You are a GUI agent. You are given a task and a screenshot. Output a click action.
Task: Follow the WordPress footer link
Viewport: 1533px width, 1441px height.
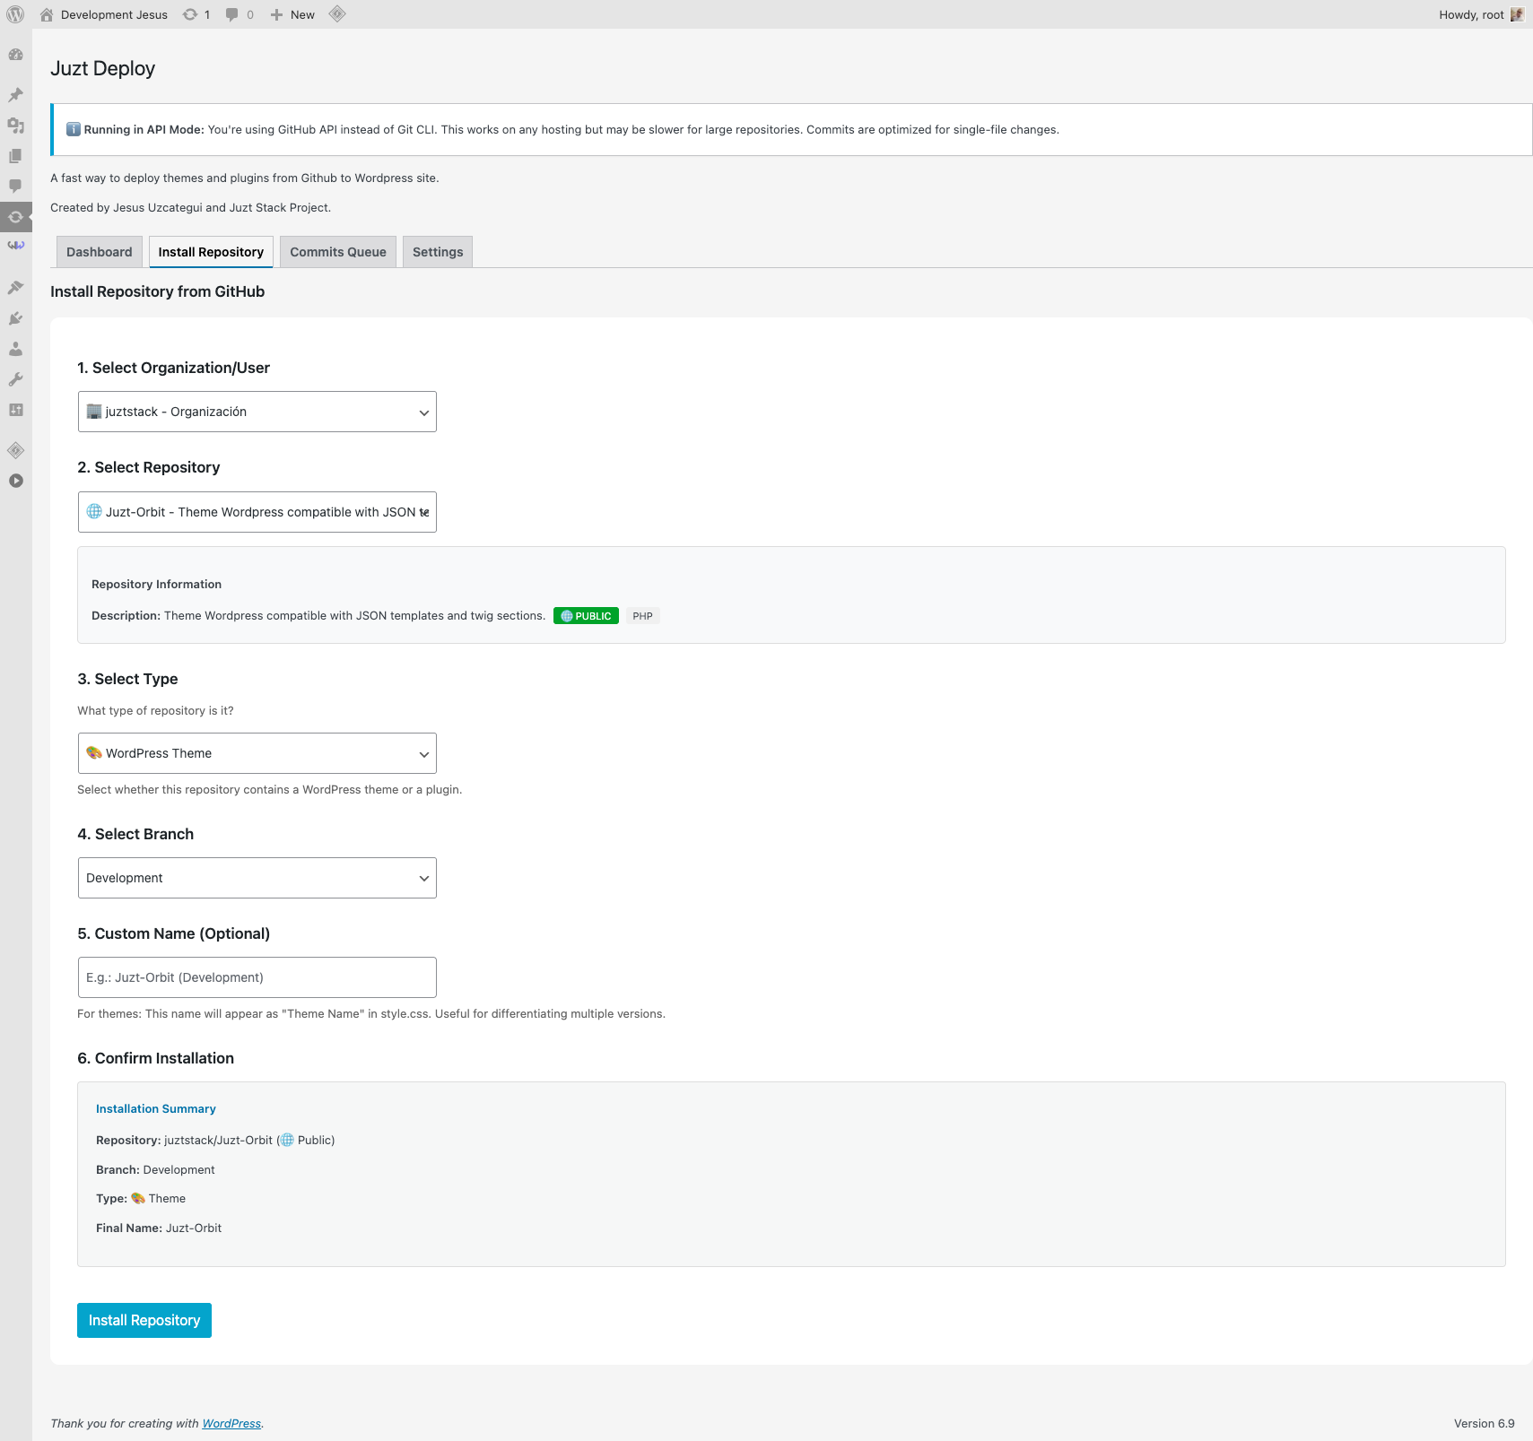231,1423
